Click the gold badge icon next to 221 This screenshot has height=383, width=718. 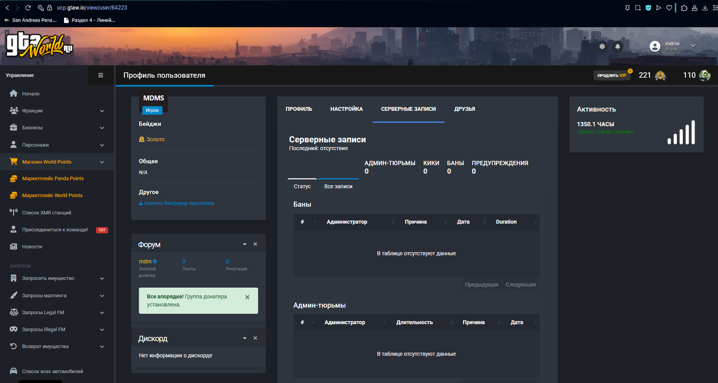pyautogui.click(x=661, y=76)
